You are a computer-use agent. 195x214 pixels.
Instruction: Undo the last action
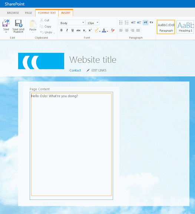point(46,32)
